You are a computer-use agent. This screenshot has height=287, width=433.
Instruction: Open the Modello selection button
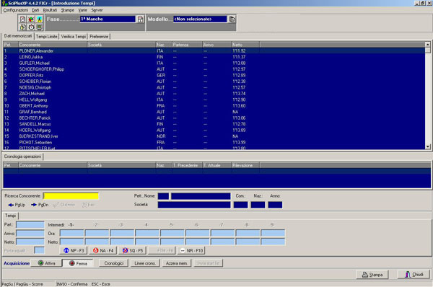[232, 19]
